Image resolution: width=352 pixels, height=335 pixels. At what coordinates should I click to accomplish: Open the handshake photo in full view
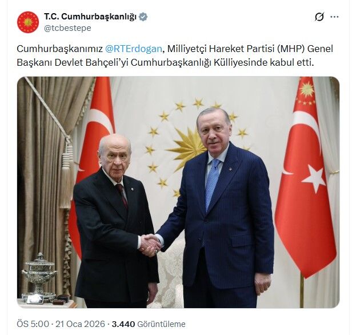tap(178, 192)
